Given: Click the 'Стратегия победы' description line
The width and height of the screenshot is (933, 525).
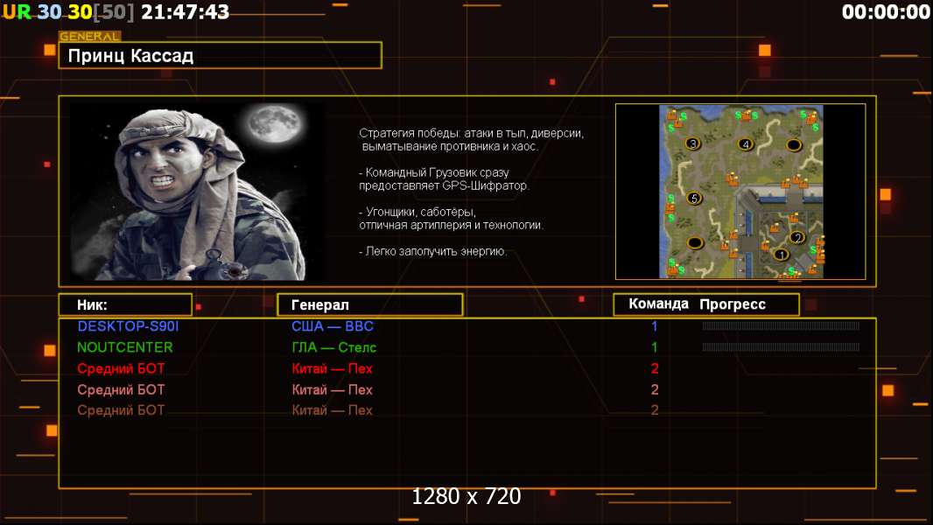Looking at the screenshot, I should point(471,140).
